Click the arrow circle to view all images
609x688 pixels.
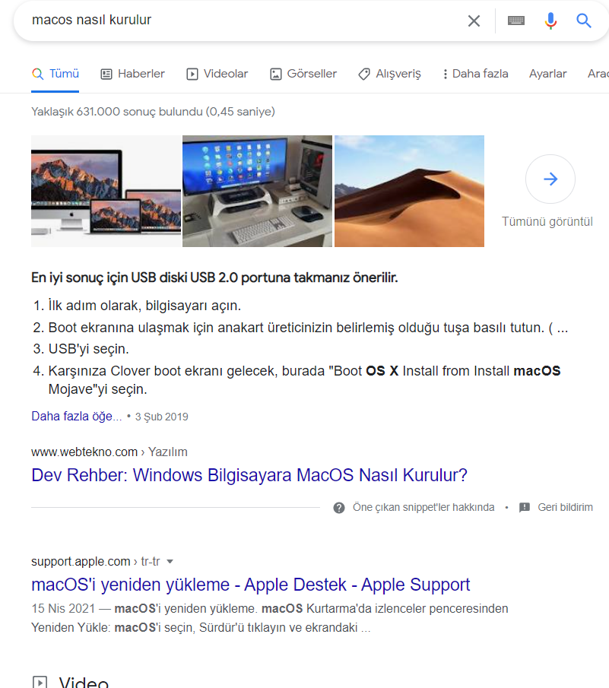[x=550, y=179]
